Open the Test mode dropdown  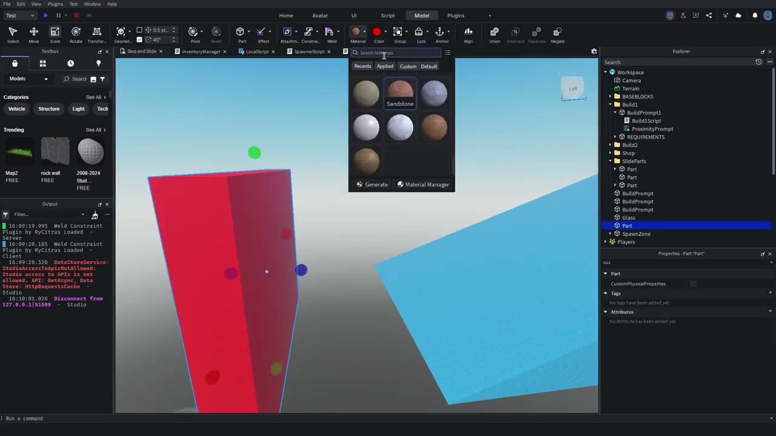[19, 15]
